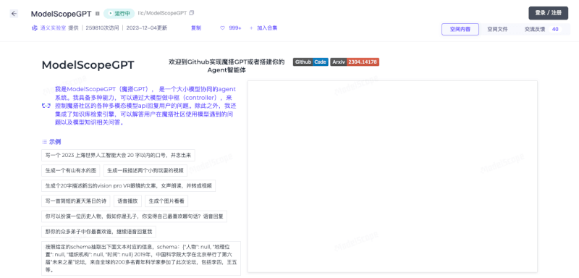Image resolution: width=579 pixels, height=278 pixels.
Task: Open the 通义实验室 provider link
Action: (53, 28)
